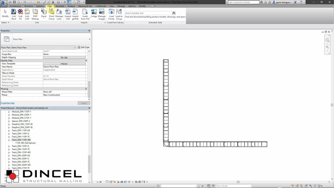Select 110P-WS (Sill/Splicer) family type
This screenshot has height=188, width=334.
point(25,143)
